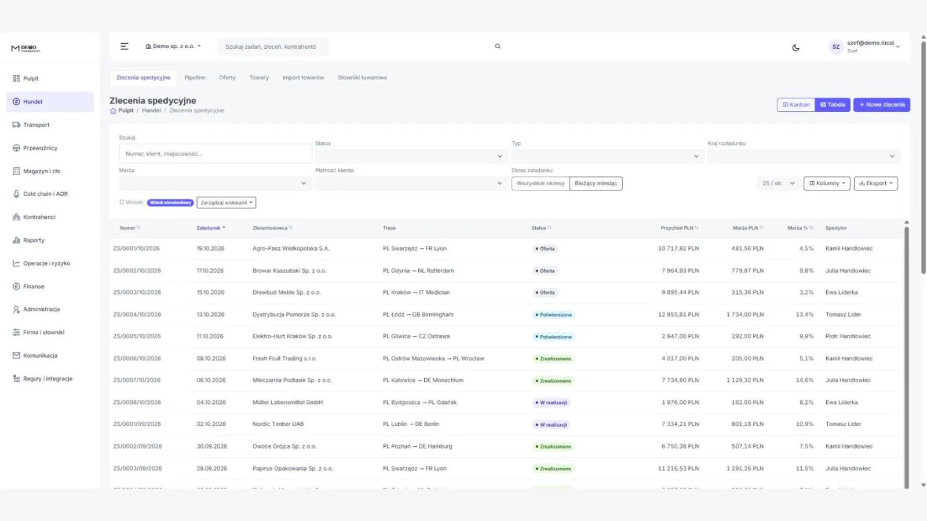The height and width of the screenshot is (521, 927).
Task: Switch to the Pipeline tab
Action: 195,78
